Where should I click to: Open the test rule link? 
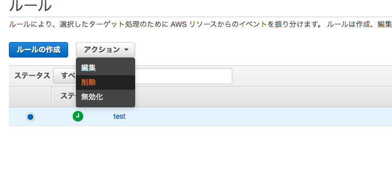point(119,116)
